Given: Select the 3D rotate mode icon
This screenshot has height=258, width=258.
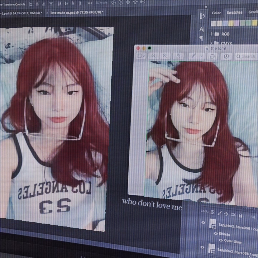Looking at the screenshot, I should coord(114,3).
